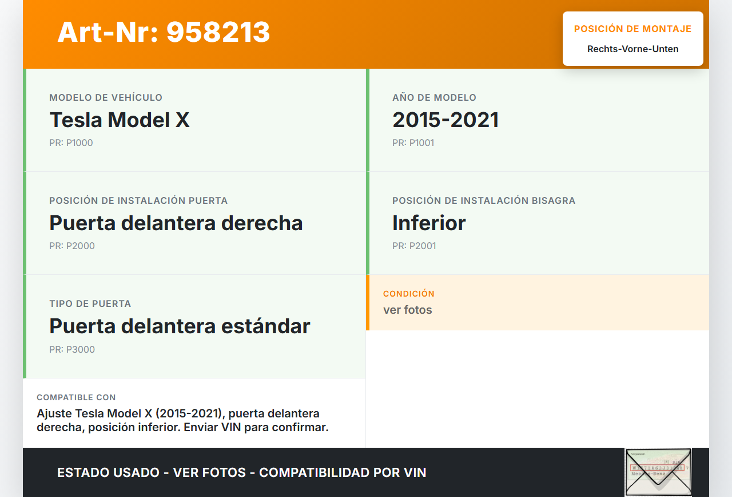Click the 'Posición de instalación puerta' label
The width and height of the screenshot is (732, 497).
click(x=138, y=200)
